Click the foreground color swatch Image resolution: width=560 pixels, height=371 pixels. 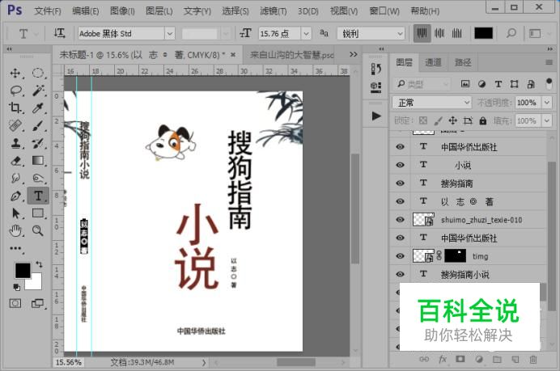click(x=22, y=271)
